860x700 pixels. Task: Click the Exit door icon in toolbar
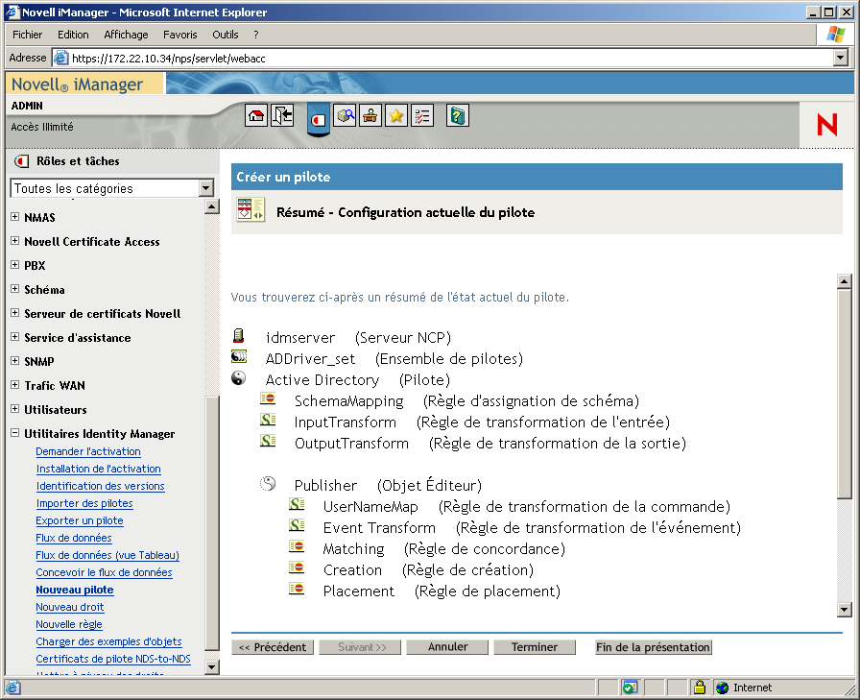[282, 115]
